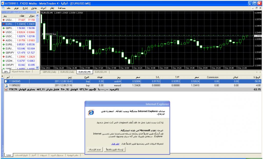Image resolution: width=263 pixels, height=159 pixels.
Task: Click the red arrow icon next to USDJ symbol
Action: (3, 20)
